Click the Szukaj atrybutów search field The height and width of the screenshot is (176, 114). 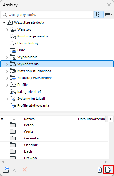(x=47, y=15)
